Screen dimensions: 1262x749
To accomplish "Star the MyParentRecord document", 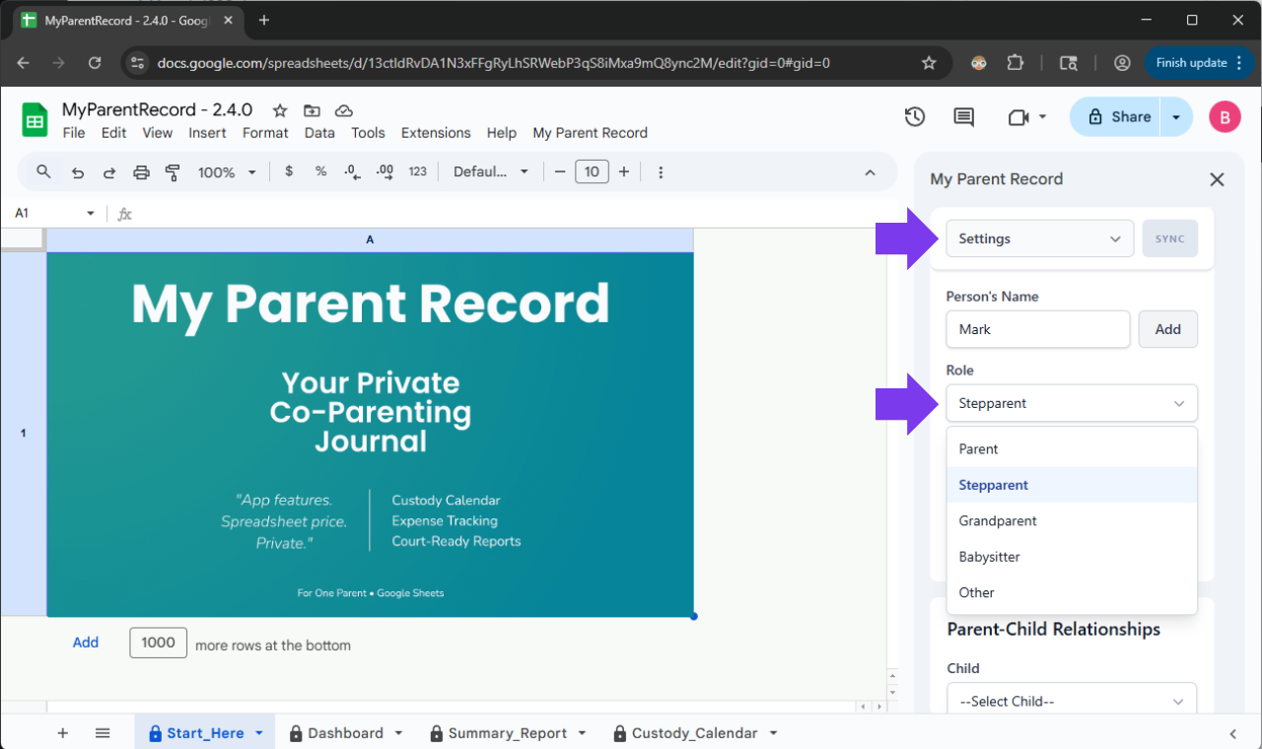I will pos(280,110).
